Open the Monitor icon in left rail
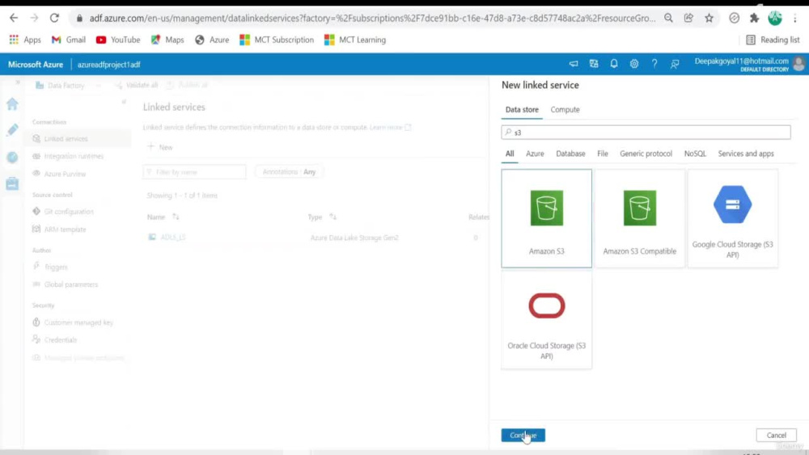809x455 pixels. pos(12,157)
